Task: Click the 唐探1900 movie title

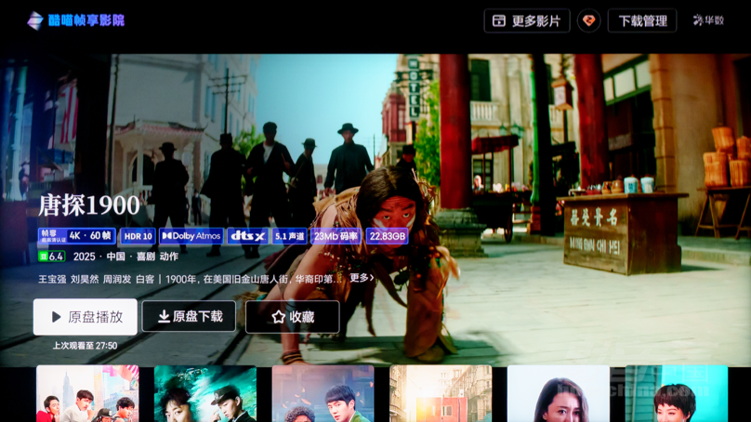Action: pos(89,205)
